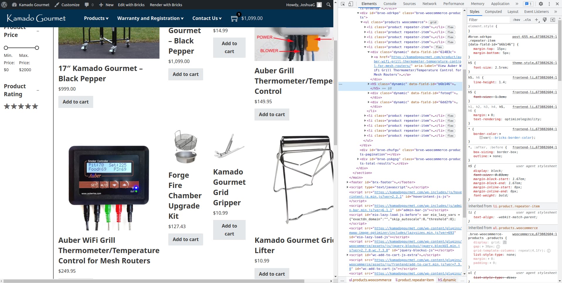The height and width of the screenshot is (283, 562).
Task: Close the DevTools panel
Action: click(557, 4)
